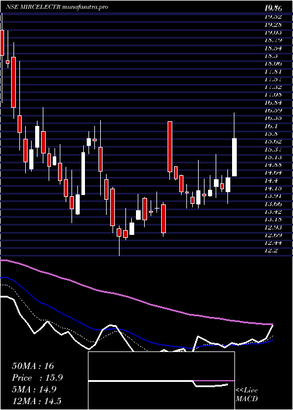Select the 16.35 price axis label
This screenshot has width=293, height=410.
tap(273, 118)
